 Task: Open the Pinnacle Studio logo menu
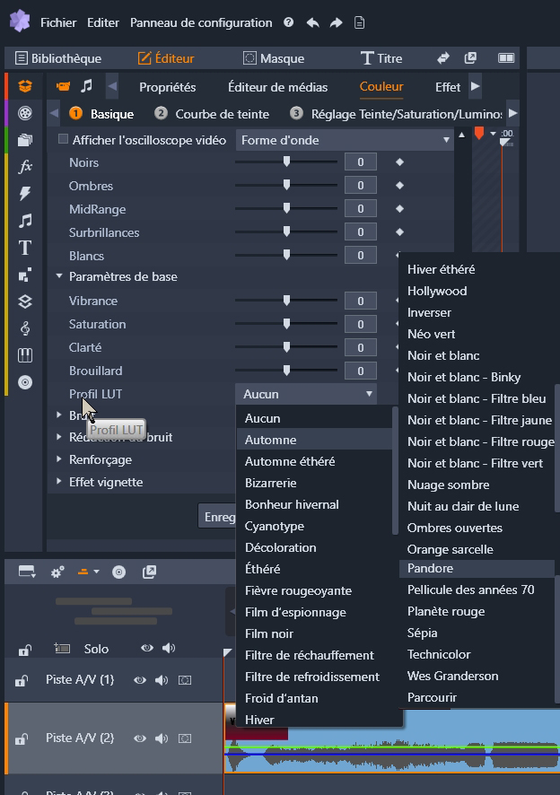20,22
